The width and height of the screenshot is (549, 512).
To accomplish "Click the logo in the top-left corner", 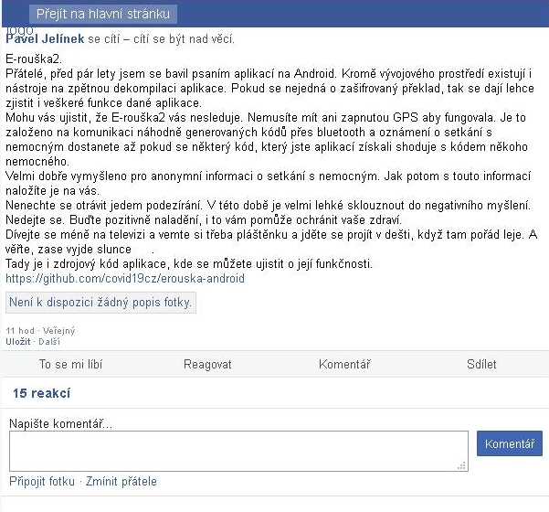I will [19, 30].
